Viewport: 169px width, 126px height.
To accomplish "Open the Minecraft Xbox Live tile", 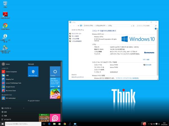I will (x=44, y=118).
